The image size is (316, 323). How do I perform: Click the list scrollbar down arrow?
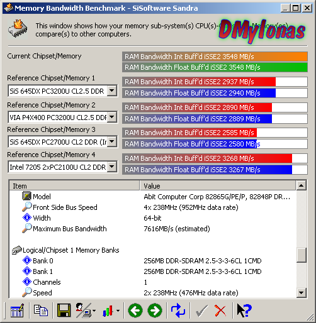tap(302, 293)
